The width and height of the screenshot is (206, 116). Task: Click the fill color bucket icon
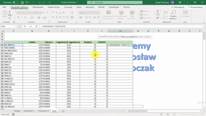pyautogui.click(x=39, y=17)
